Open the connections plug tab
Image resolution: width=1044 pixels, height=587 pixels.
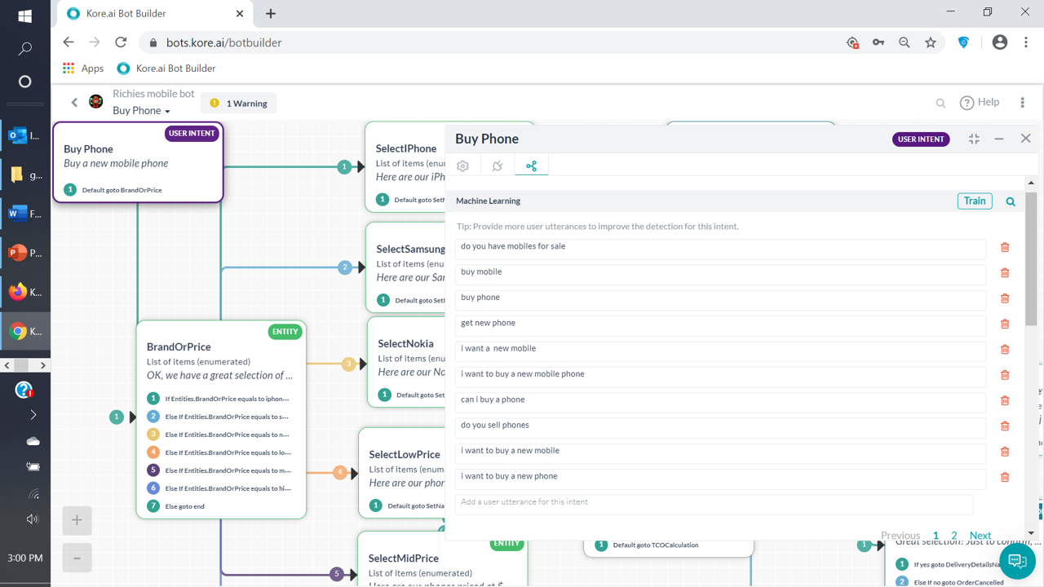tap(498, 166)
